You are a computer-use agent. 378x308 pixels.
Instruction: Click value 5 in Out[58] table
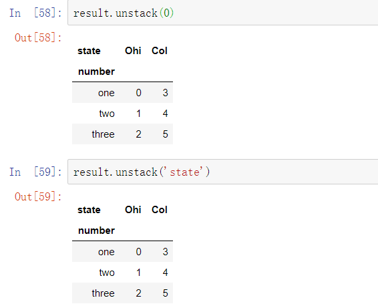[x=166, y=134]
